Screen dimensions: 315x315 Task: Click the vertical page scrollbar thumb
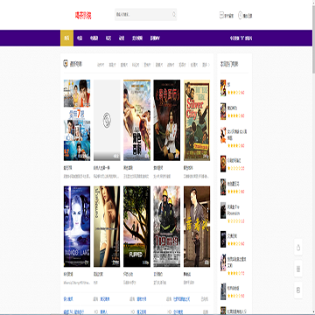[x=313, y=37]
